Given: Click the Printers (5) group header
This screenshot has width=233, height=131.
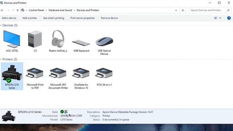Looking at the screenshot, I should tap(10, 59).
